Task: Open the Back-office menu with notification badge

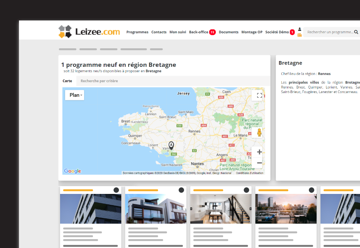Action: [x=199, y=32]
